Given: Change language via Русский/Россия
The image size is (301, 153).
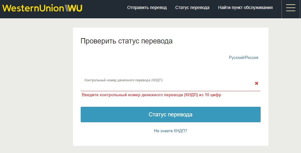Looking at the screenshot, I should (x=244, y=57).
